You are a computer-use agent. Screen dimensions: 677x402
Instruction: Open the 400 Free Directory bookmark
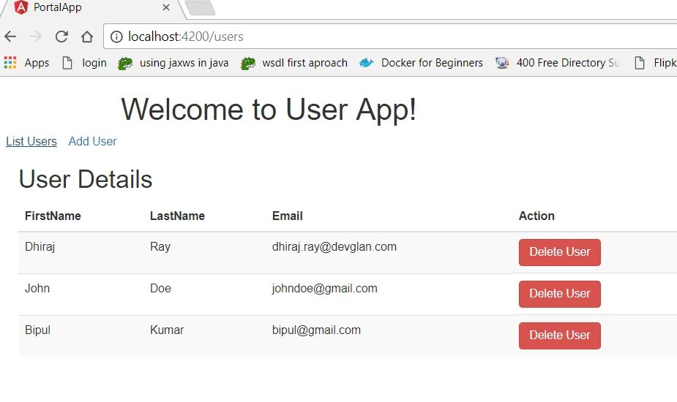[x=558, y=63]
